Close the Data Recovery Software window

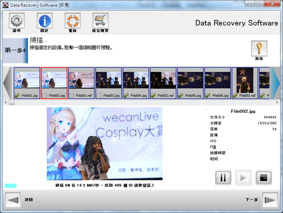coord(273,4)
